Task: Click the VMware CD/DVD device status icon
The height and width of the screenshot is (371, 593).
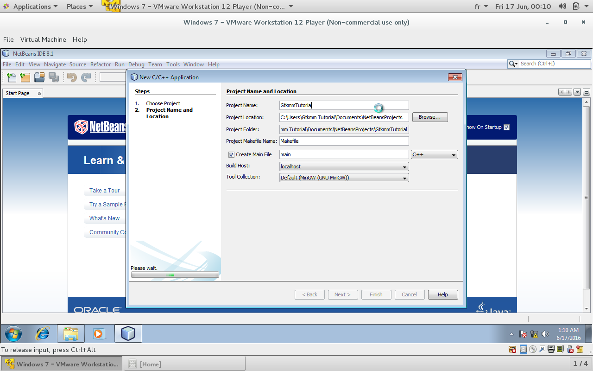Action: click(x=532, y=349)
